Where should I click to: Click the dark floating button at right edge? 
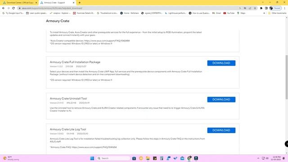point(286,144)
